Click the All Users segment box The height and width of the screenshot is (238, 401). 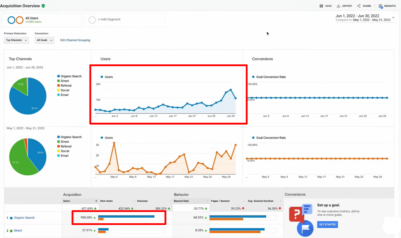coord(42,20)
